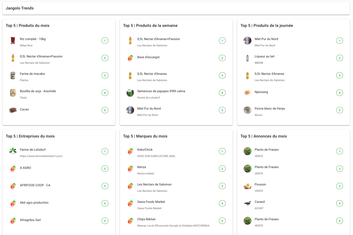Select the MBOM subtitle text

point(259,63)
